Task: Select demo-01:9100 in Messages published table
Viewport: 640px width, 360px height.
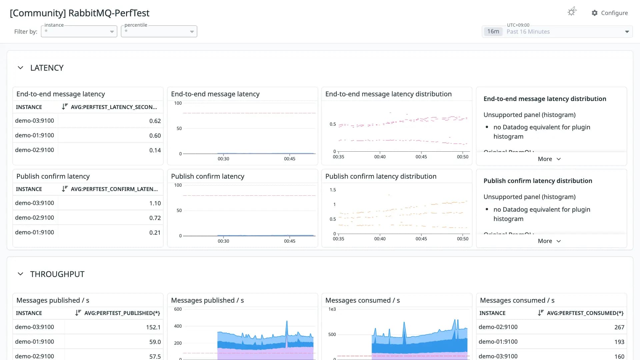Action: 35,342
